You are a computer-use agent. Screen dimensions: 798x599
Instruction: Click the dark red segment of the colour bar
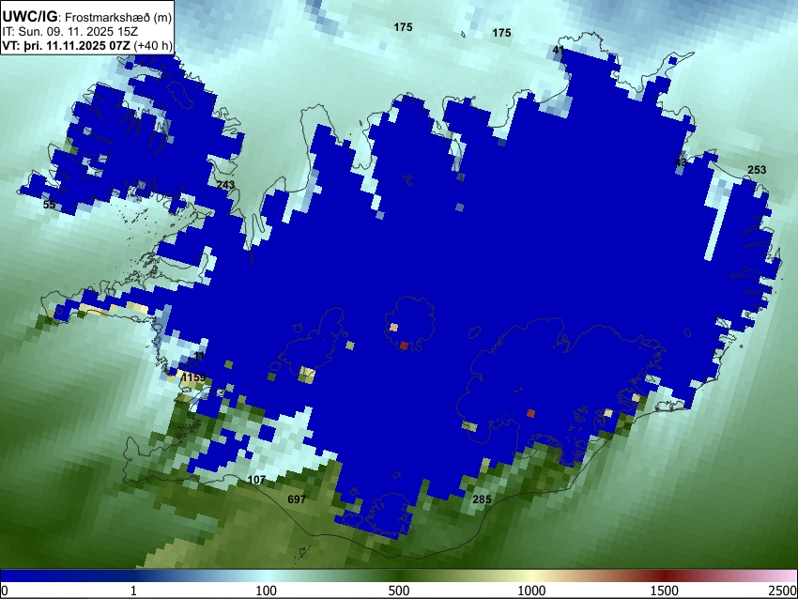[x=665, y=576]
